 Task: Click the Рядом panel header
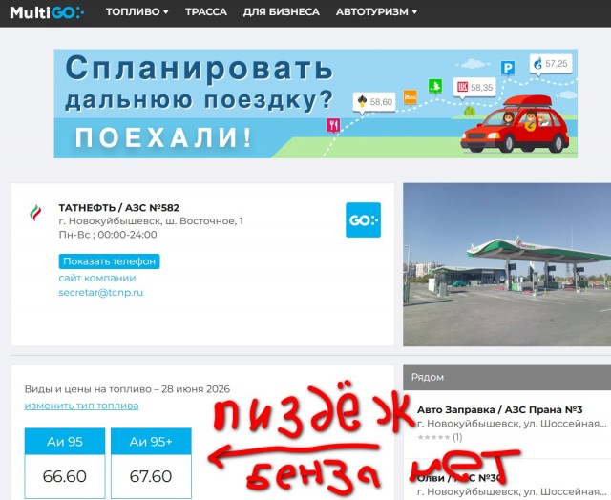507,377
